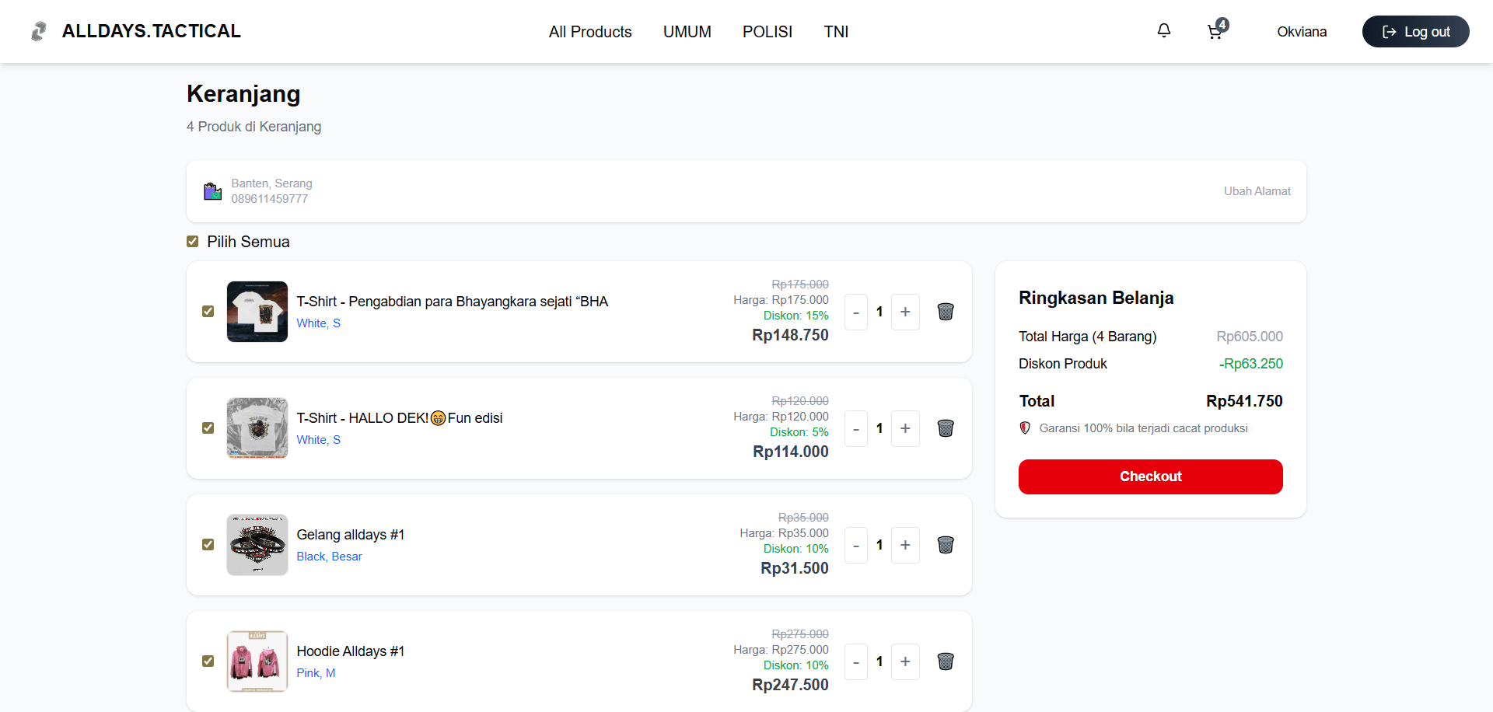Screen dimensions: 1493x712
Task: Click the Pink, M variant text
Action: 316,673
